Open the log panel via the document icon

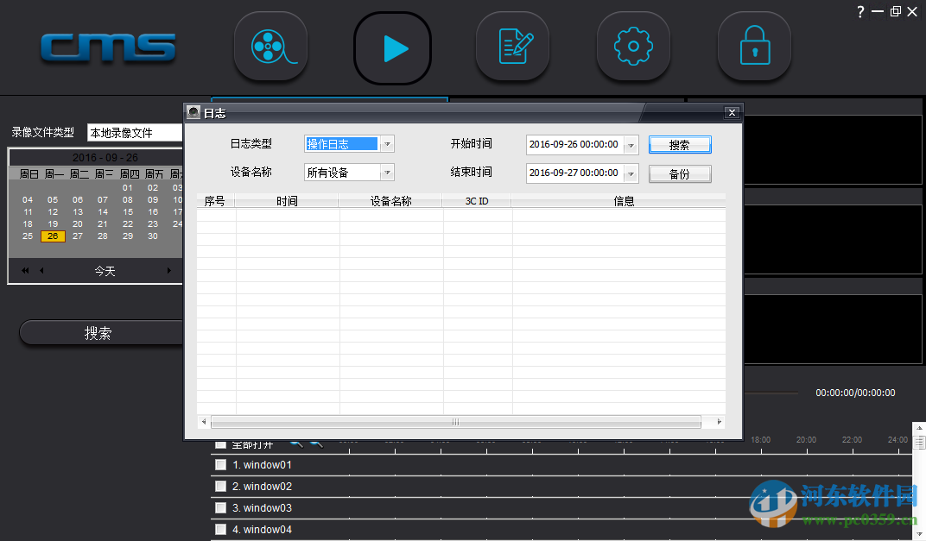click(x=512, y=47)
